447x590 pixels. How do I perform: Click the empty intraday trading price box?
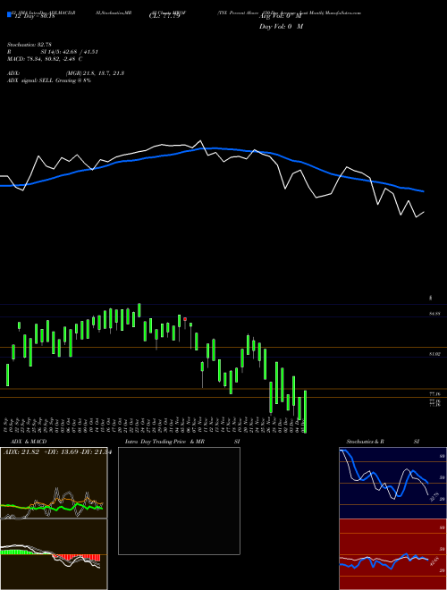179,501
